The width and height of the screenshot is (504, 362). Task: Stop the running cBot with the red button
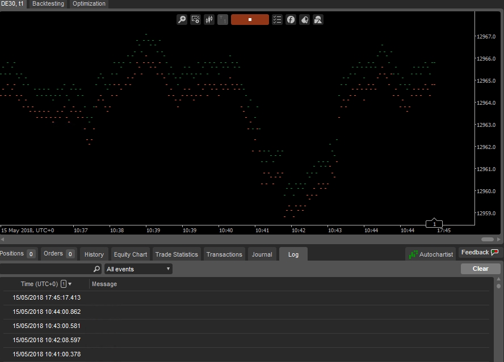tap(250, 20)
